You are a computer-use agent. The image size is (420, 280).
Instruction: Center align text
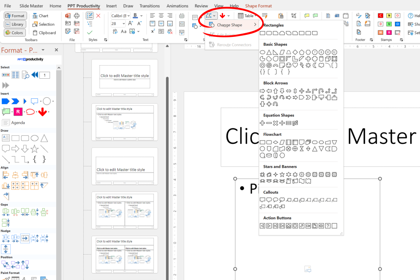[161, 16]
